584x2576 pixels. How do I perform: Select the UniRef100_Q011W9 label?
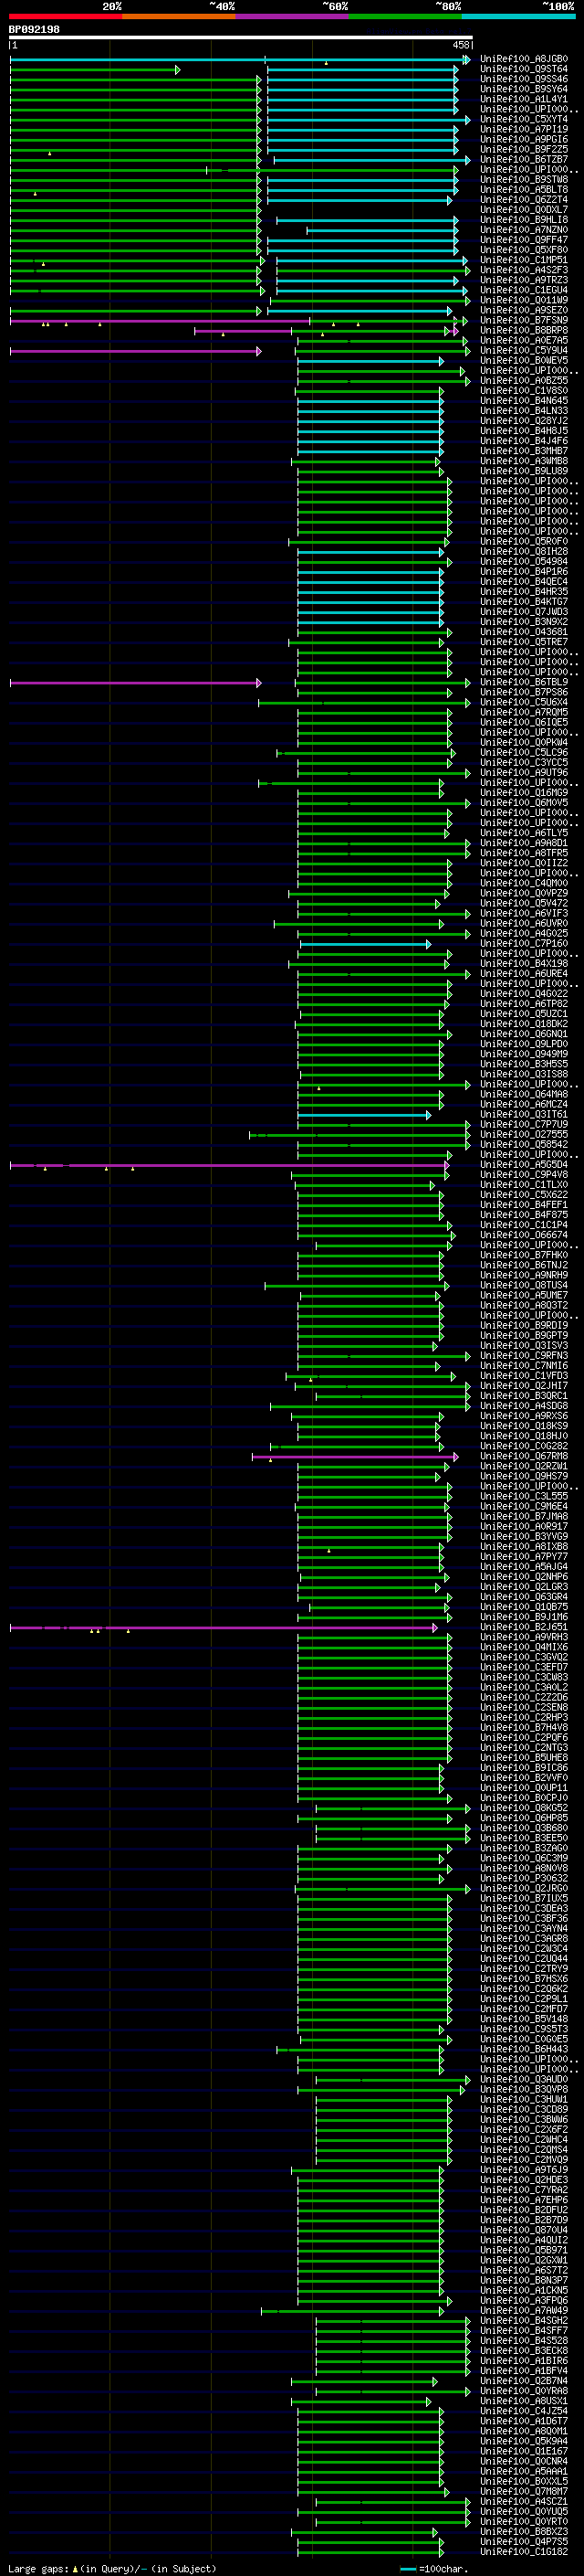[524, 300]
